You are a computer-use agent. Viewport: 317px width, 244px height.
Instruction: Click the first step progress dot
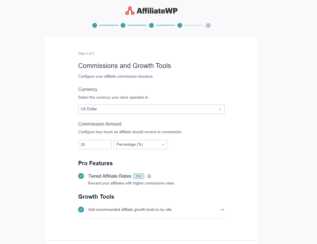[95, 26]
